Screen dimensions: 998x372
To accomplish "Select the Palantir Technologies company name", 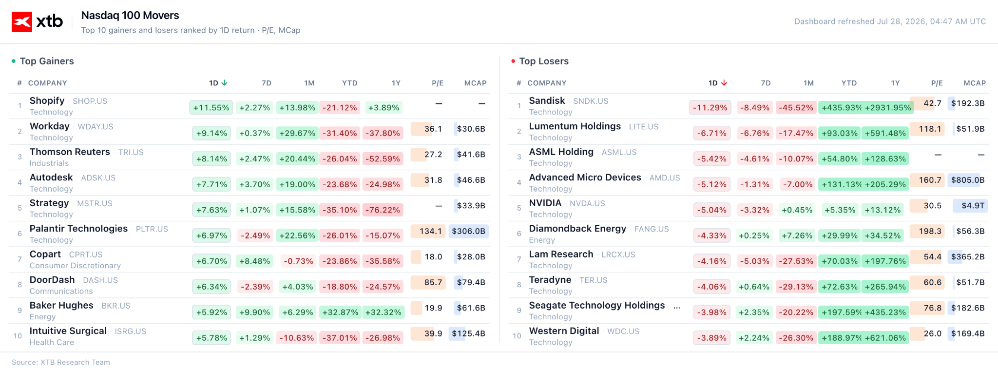I will pos(78,229).
